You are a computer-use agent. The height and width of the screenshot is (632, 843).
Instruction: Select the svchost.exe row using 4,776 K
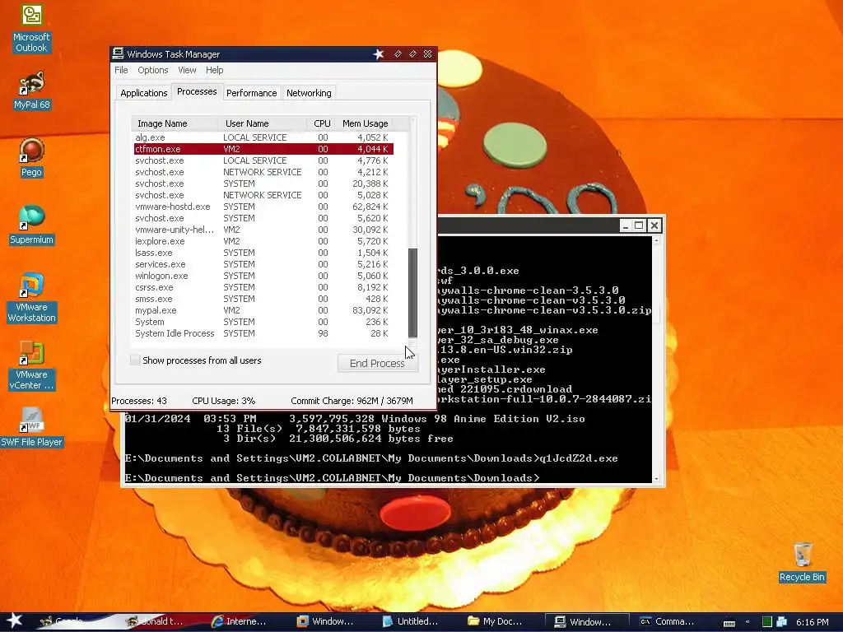click(x=263, y=160)
